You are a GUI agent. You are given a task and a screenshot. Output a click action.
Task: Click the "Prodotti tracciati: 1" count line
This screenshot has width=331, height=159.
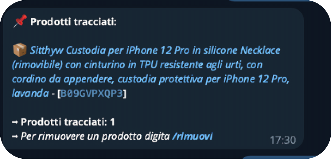coord(68,122)
